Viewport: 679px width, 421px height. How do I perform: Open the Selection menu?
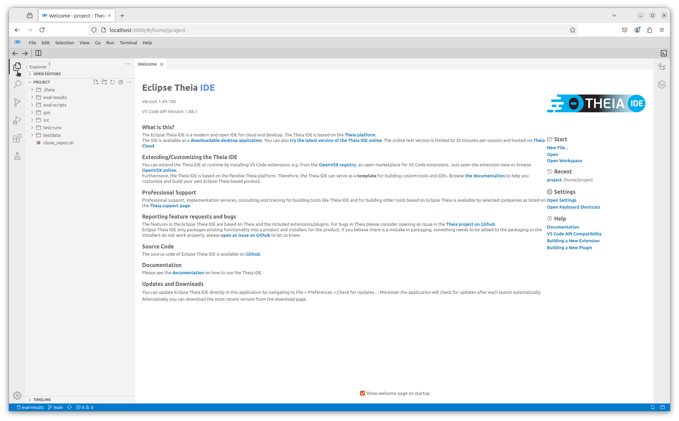(x=64, y=43)
